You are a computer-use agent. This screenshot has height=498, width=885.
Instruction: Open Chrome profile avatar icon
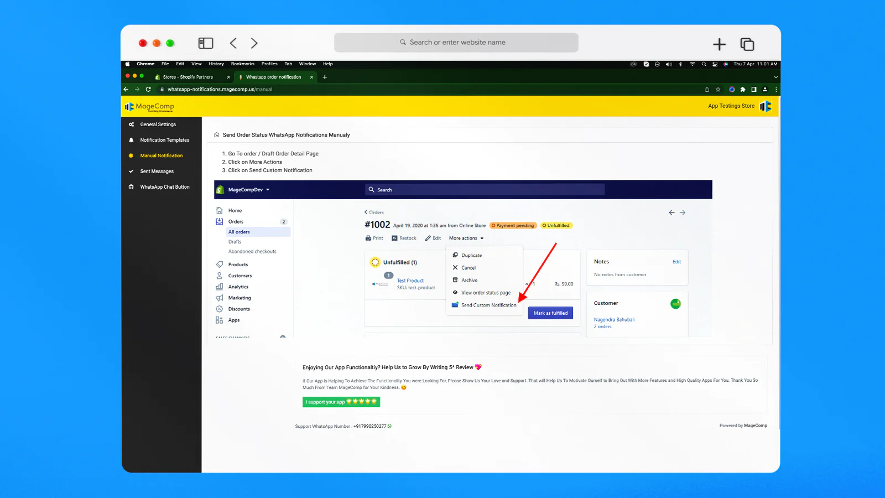click(765, 89)
